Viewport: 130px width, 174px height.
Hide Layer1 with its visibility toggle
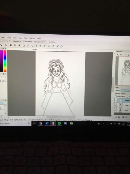tap(115, 110)
